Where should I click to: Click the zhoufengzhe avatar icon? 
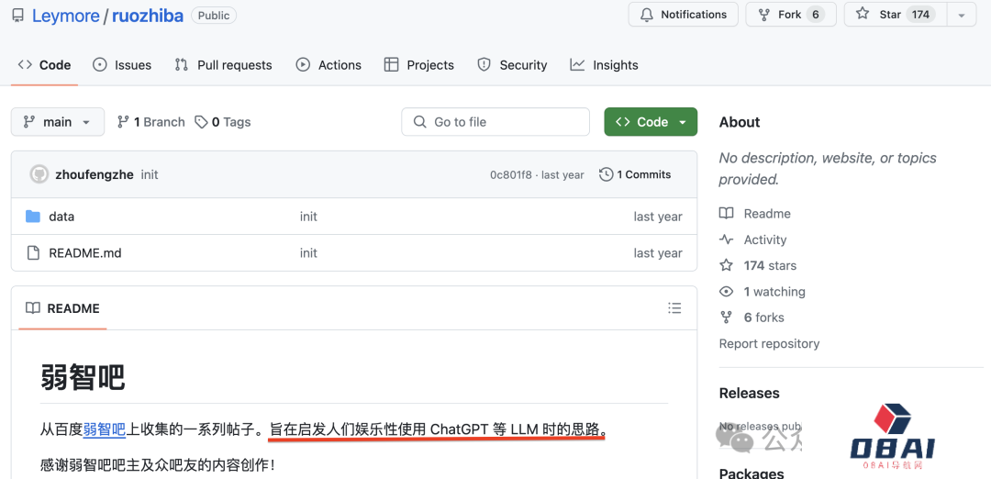[39, 174]
